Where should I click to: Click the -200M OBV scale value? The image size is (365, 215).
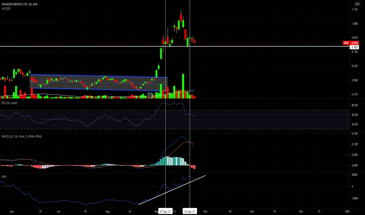354,199
